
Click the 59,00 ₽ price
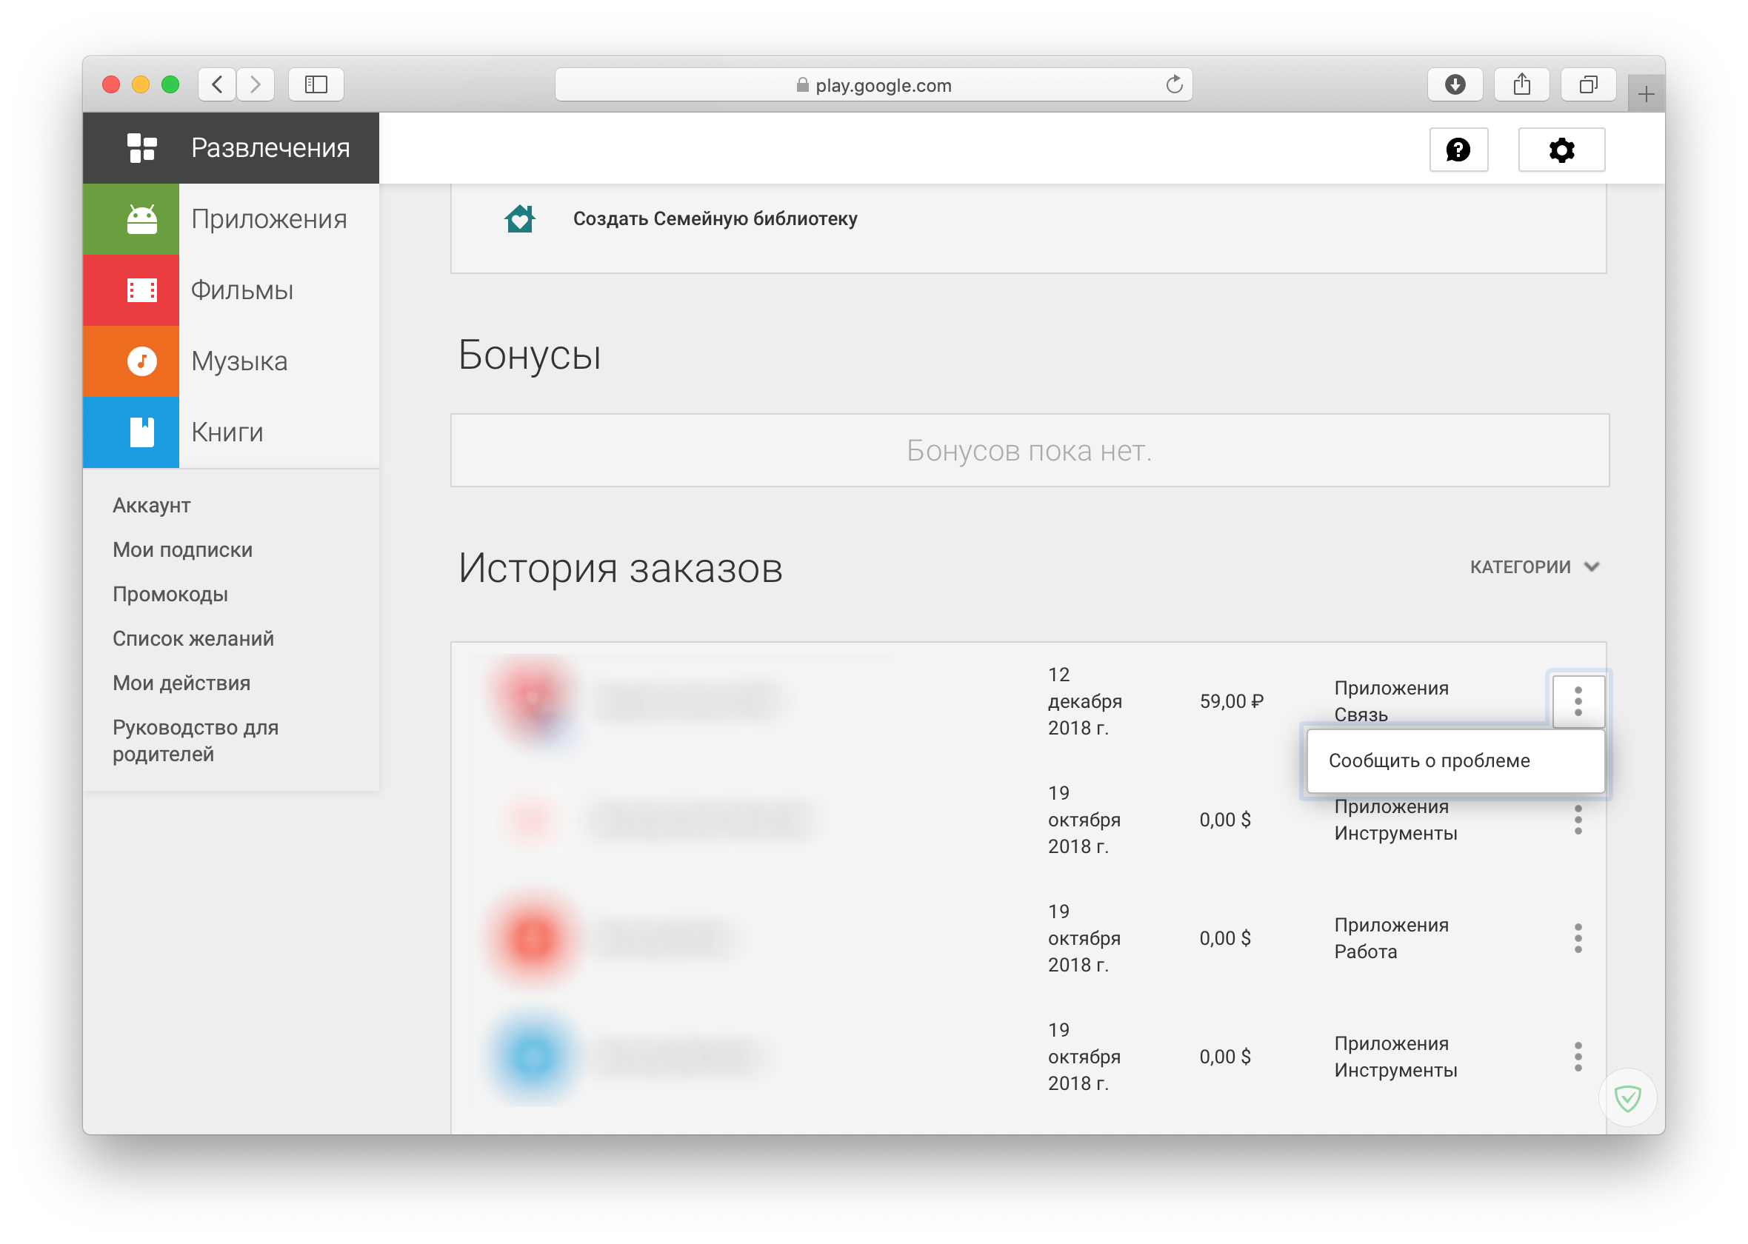pos(1232,702)
